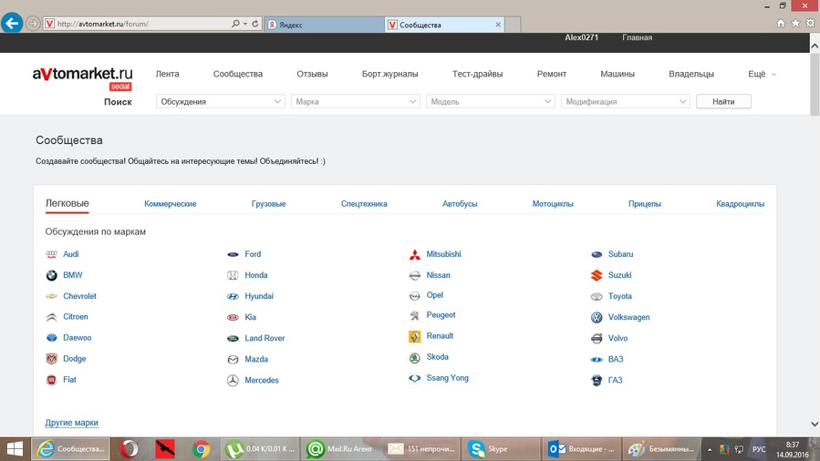Click the Alex0271 username link
The width and height of the screenshot is (820, 461).
(x=582, y=37)
